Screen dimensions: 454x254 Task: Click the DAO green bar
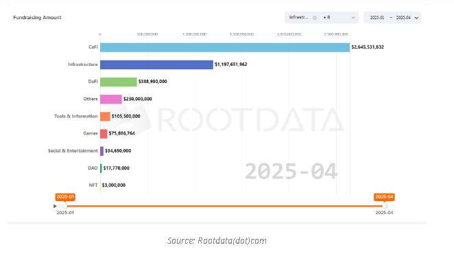coord(101,168)
